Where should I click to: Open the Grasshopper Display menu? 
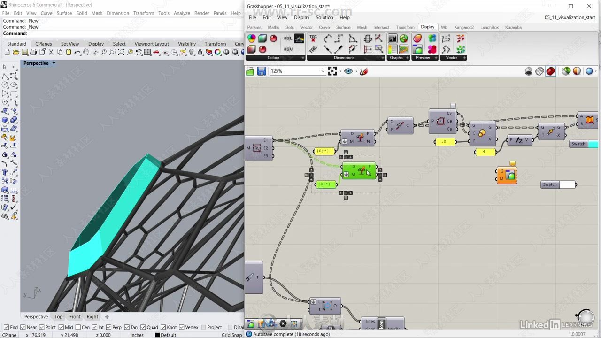(301, 17)
